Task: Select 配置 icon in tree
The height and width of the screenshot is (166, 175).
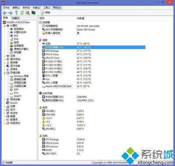Action: (8, 116)
